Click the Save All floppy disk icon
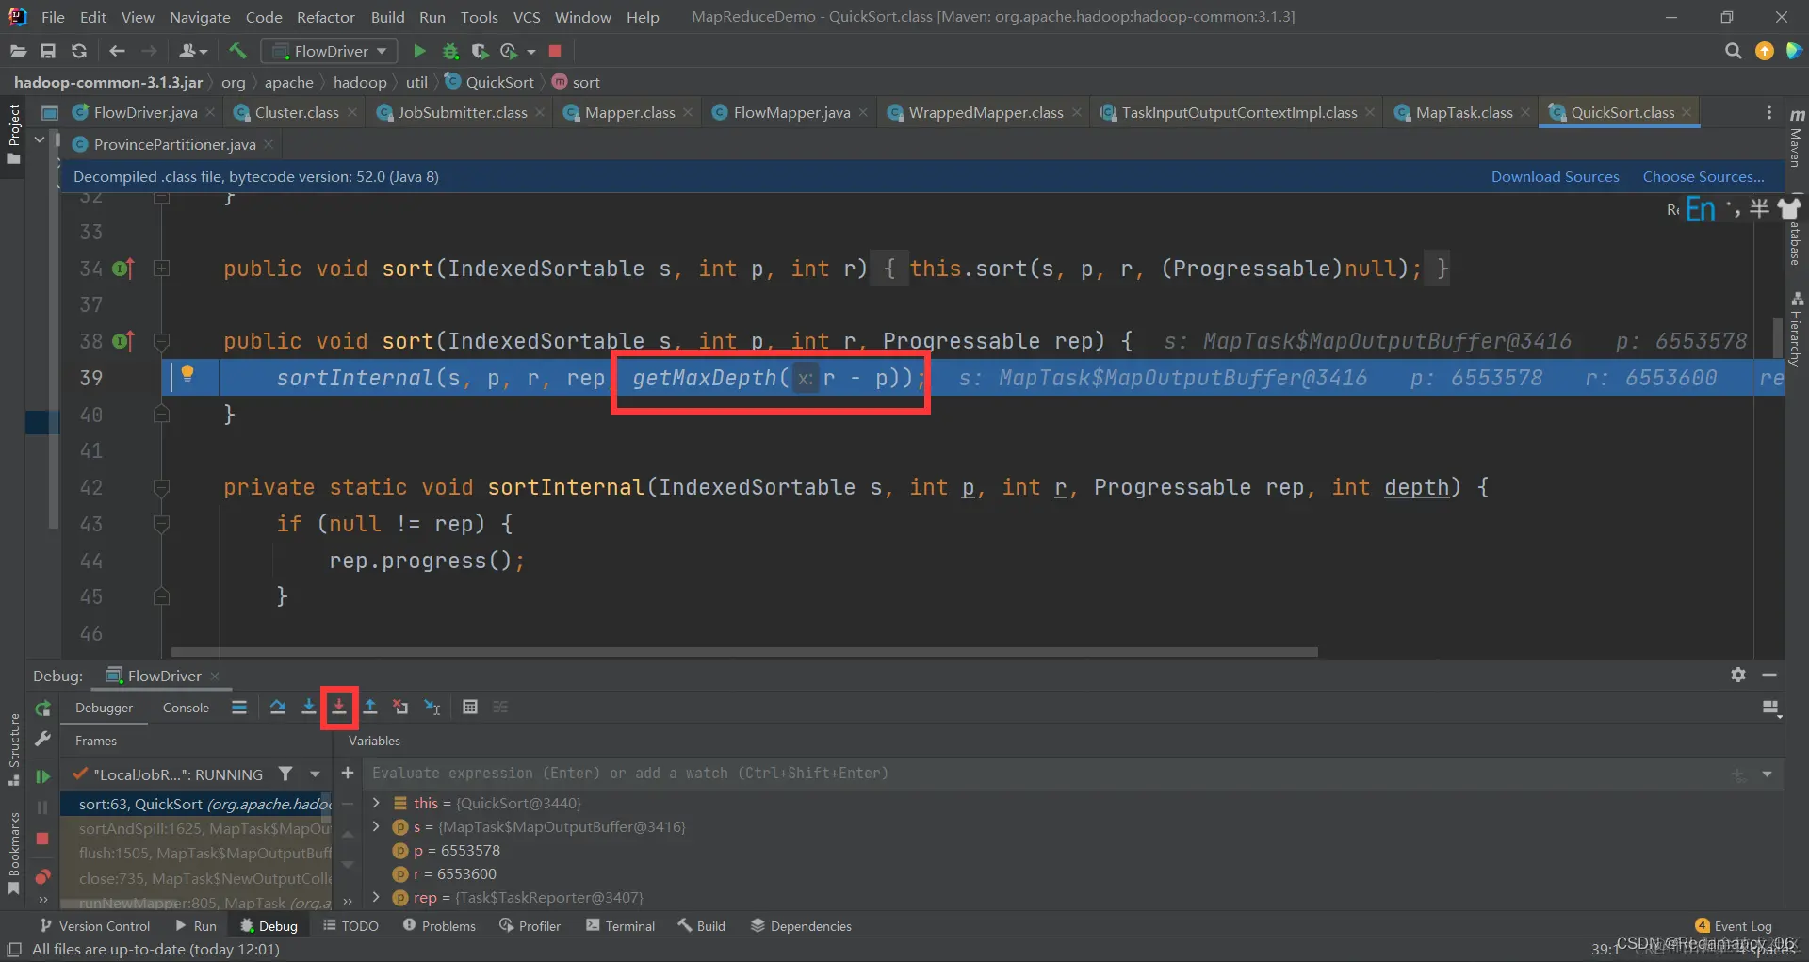 (48, 51)
